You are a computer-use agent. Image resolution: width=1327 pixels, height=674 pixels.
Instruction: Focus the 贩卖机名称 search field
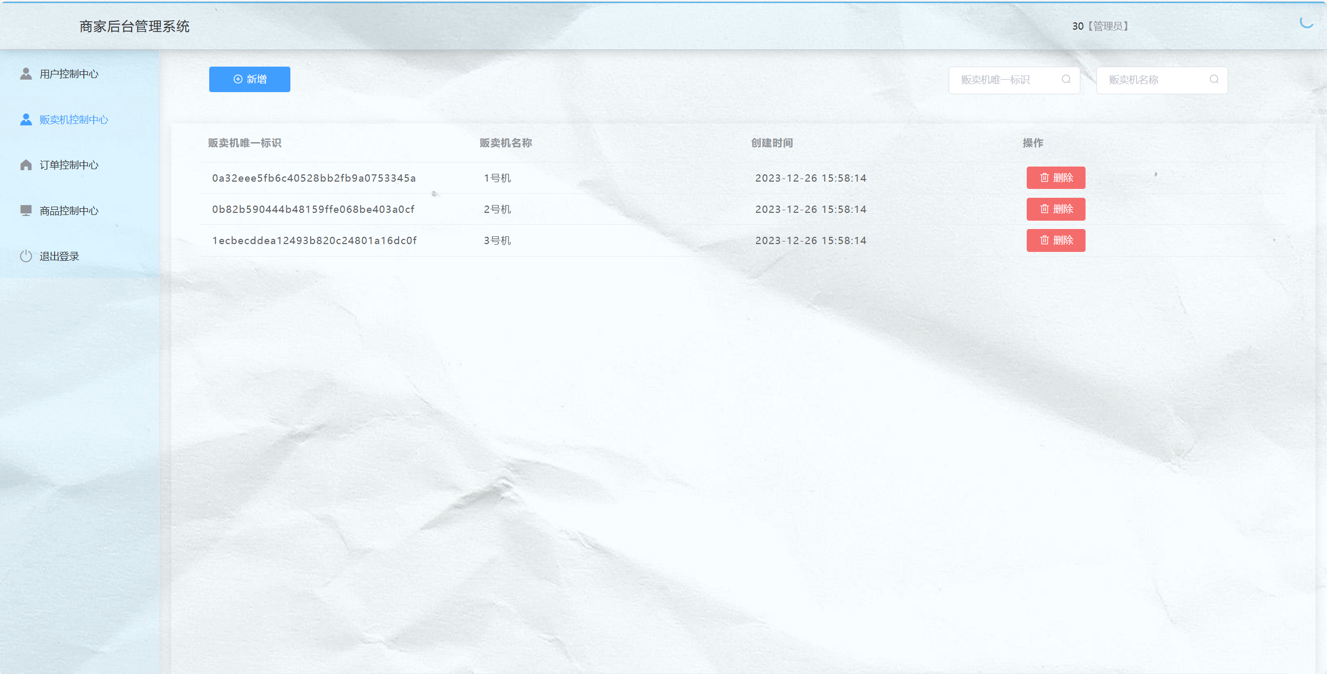pyautogui.click(x=1153, y=80)
